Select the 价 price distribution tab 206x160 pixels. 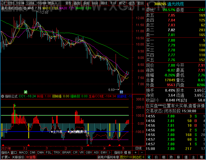pos(156,157)
